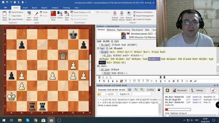Open quick access toolbar customize arrow
Image resolution: width=219 pixels, height=123 pixels.
[26, 2]
